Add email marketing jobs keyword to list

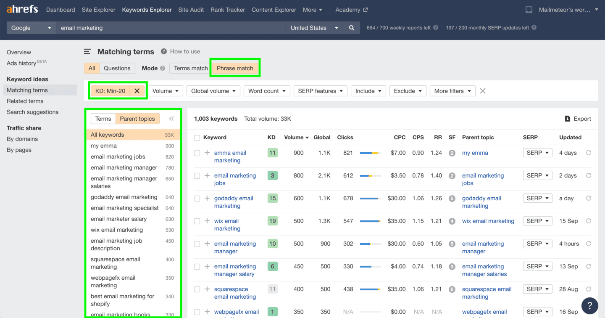click(x=207, y=176)
